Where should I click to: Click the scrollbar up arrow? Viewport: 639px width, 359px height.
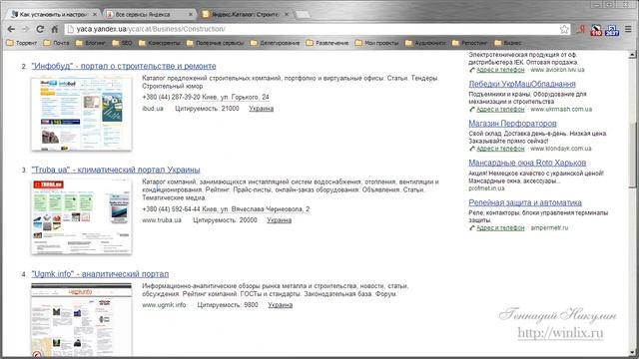coord(632,55)
